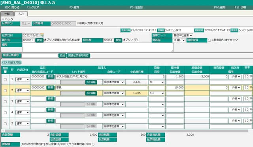
Task: Check the delete checkbox for row 5
Action: coord(5,124)
